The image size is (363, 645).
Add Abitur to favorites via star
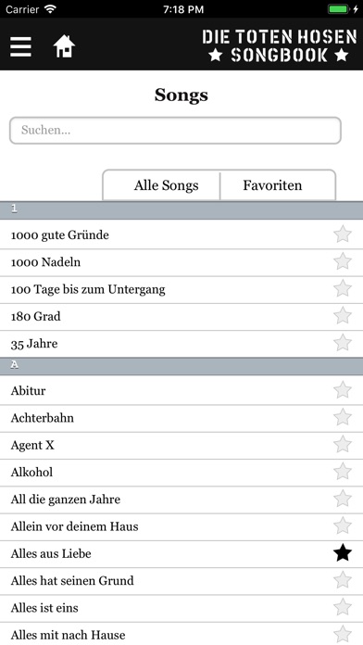pyautogui.click(x=343, y=390)
